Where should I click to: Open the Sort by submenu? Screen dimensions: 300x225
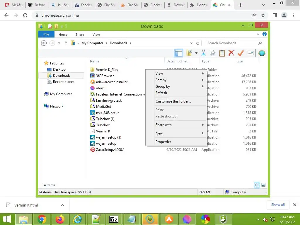tap(180, 80)
